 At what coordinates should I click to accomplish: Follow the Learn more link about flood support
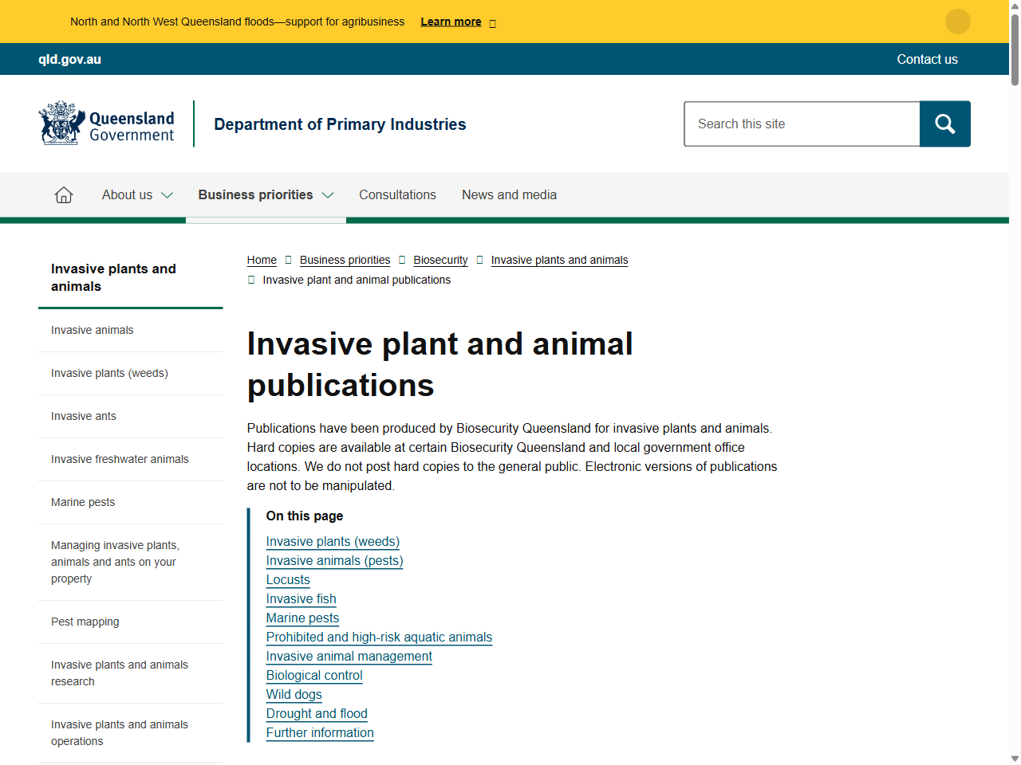click(x=451, y=22)
